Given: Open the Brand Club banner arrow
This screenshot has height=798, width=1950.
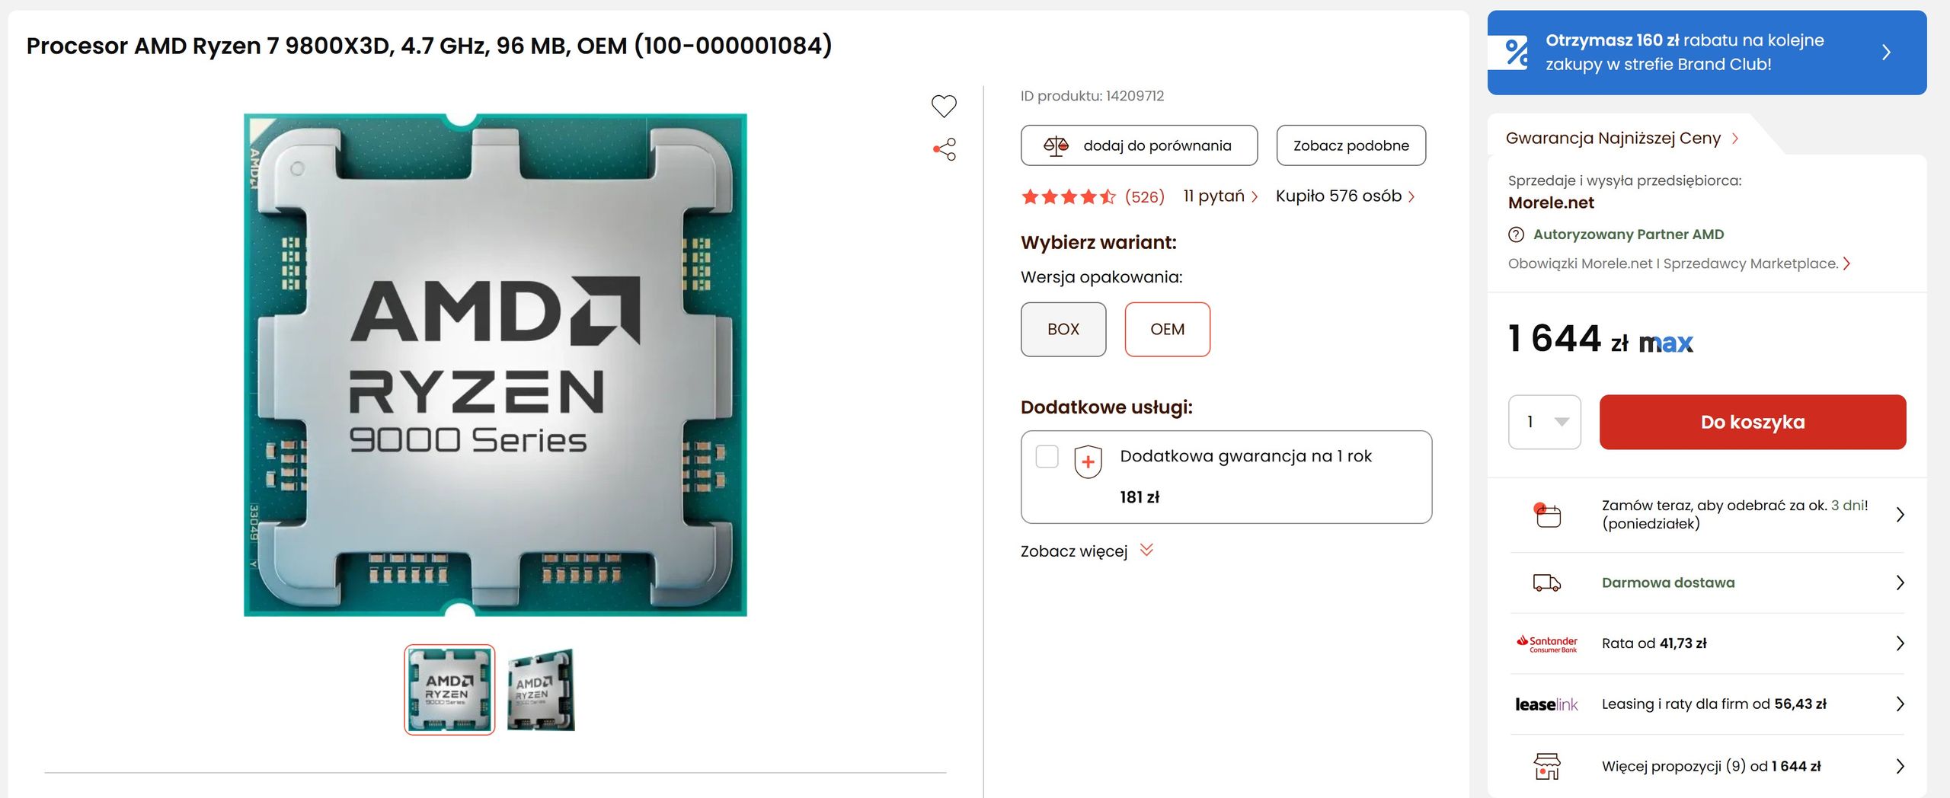Looking at the screenshot, I should tap(1886, 53).
